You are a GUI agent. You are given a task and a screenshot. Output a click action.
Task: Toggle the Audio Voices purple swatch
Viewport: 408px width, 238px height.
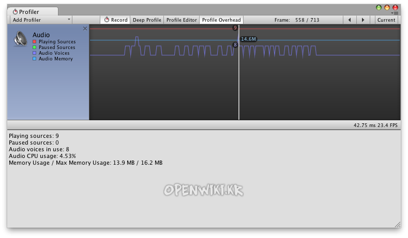coord(34,53)
